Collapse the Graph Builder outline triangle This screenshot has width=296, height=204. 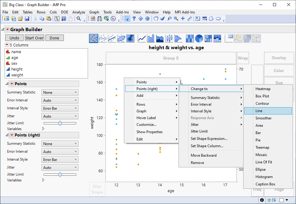point(3,30)
